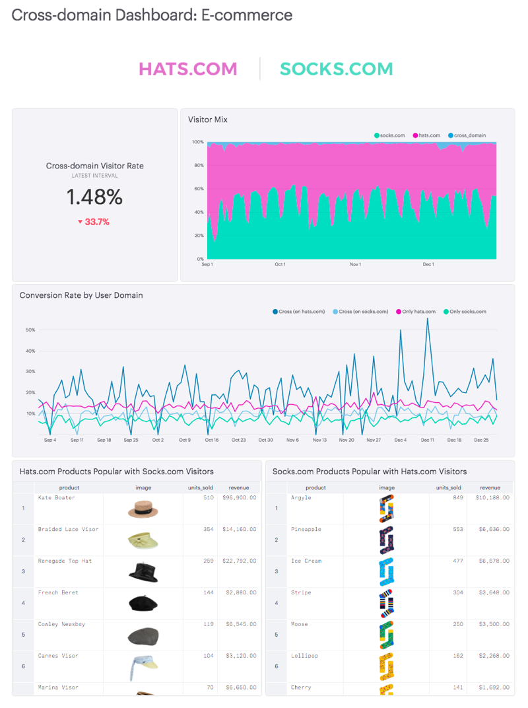Click the HATS.COM logo
This screenshot has width=528, height=708.
pos(187,69)
